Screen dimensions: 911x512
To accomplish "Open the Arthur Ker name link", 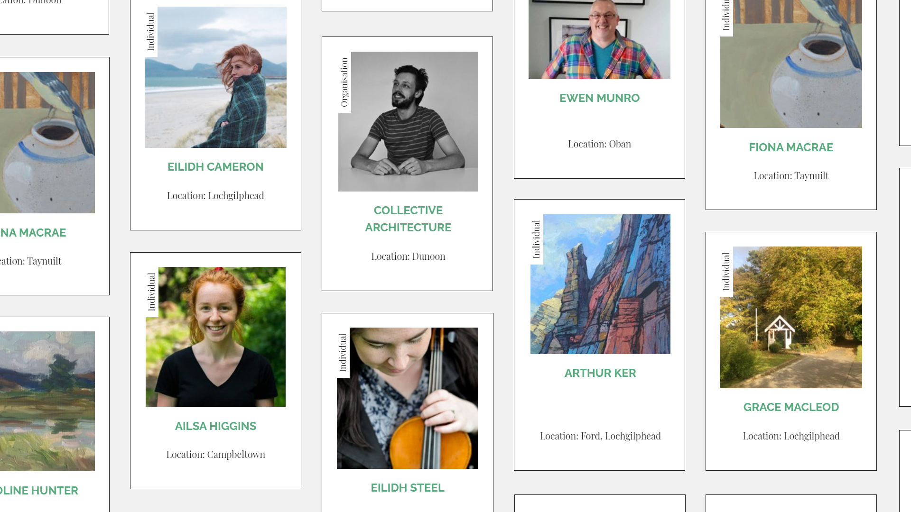I will click(600, 373).
